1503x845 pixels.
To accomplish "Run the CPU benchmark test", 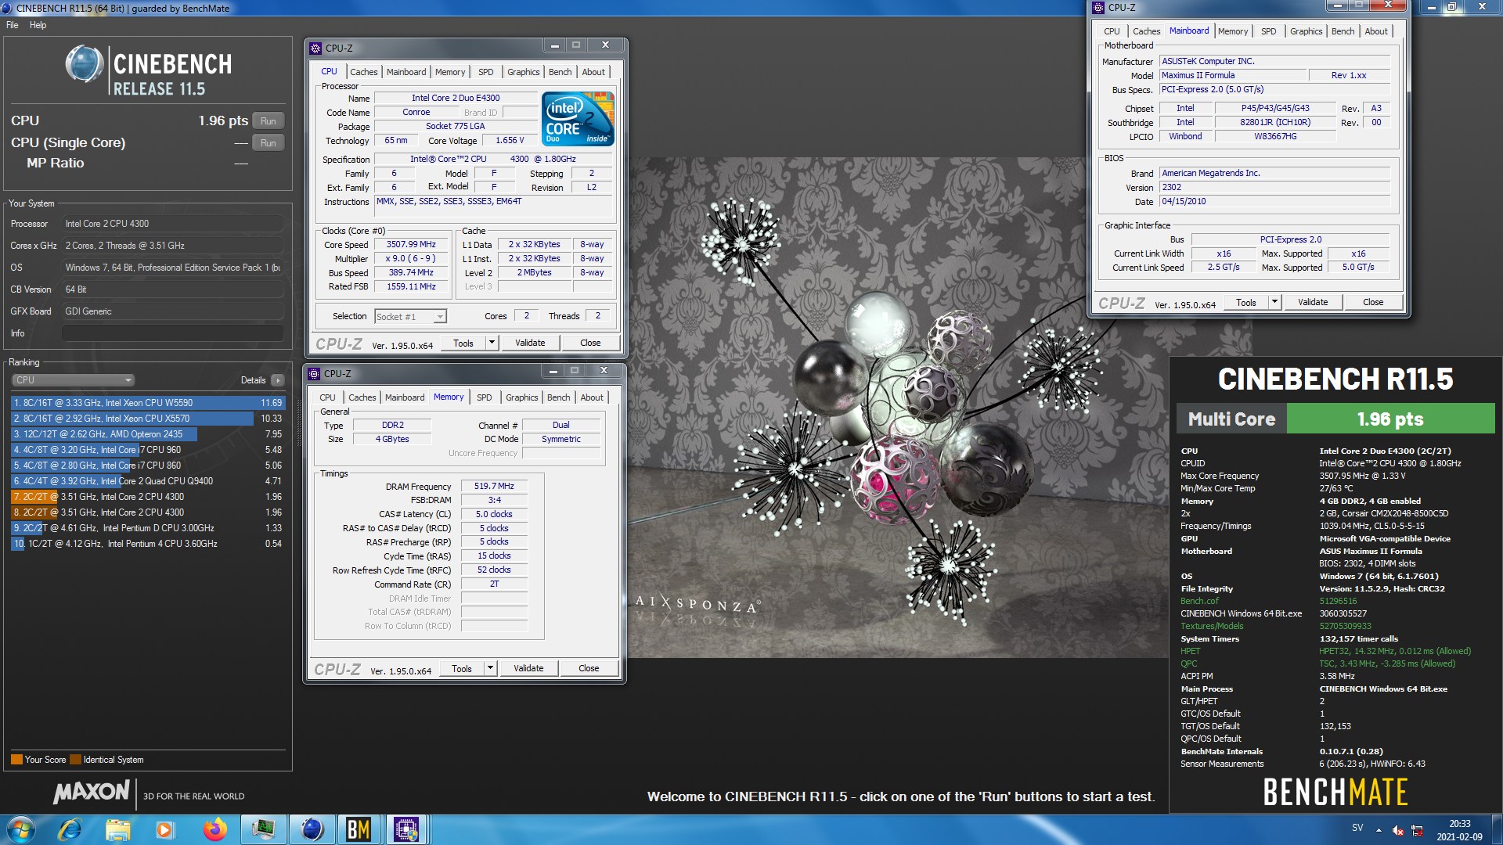I will (x=269, y=121).
